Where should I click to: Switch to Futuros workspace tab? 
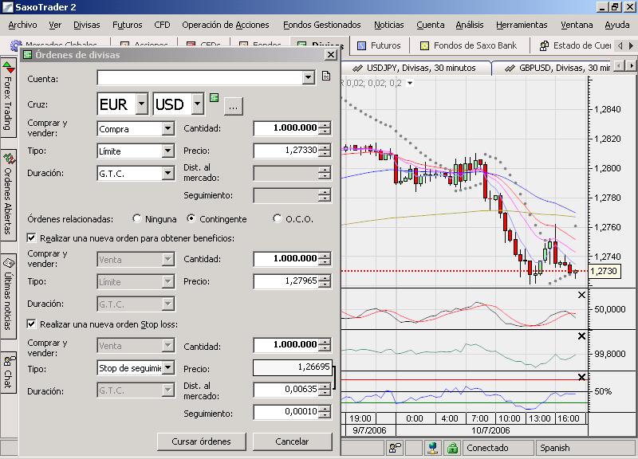379,45
